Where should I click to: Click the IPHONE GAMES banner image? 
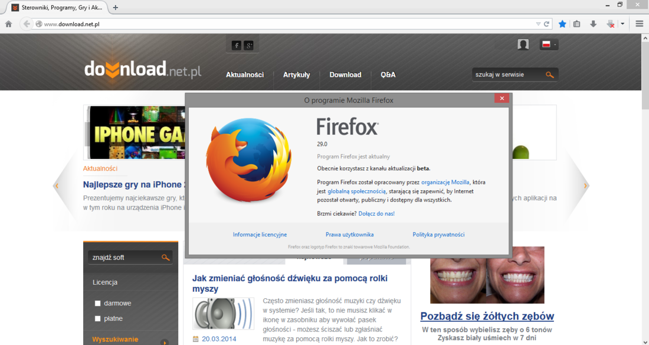pyautogui.click(x=136, y=133)
